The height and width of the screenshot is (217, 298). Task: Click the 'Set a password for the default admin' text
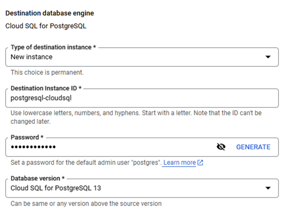pyautogui.click(x=86, y=162)
